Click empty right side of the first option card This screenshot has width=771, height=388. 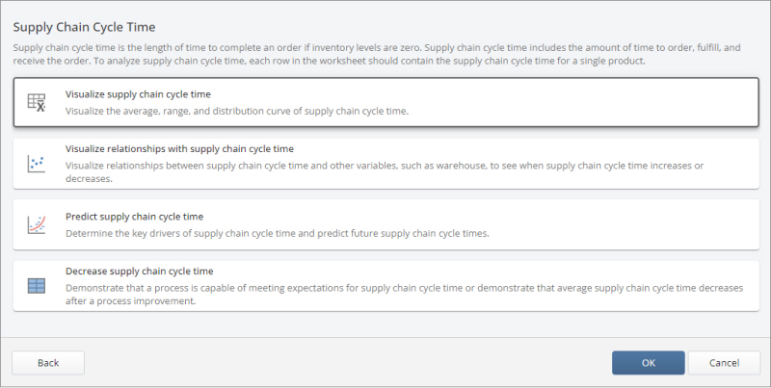click(x=626, y=102)
